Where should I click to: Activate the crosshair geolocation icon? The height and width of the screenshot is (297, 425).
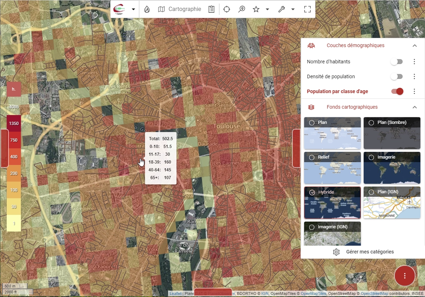pyautogui.click(x=227, y=9)
